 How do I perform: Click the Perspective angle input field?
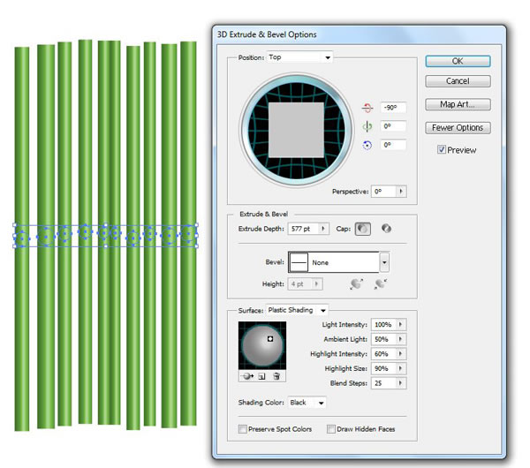pos(382,191)
